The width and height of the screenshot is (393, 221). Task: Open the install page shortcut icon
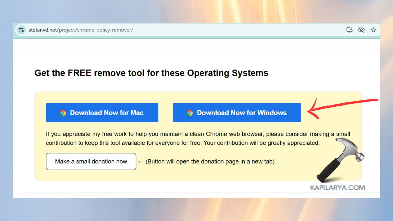[x=349, y=29]
